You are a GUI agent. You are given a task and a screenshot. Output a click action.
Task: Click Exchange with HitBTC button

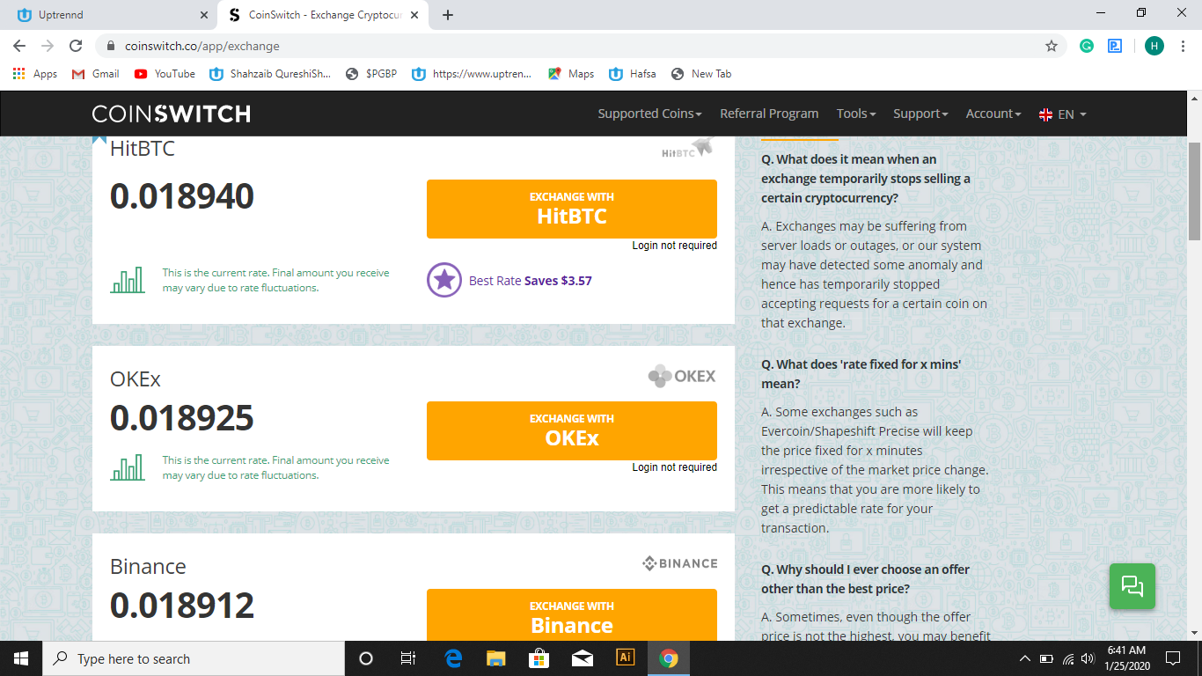click(572, 209)
